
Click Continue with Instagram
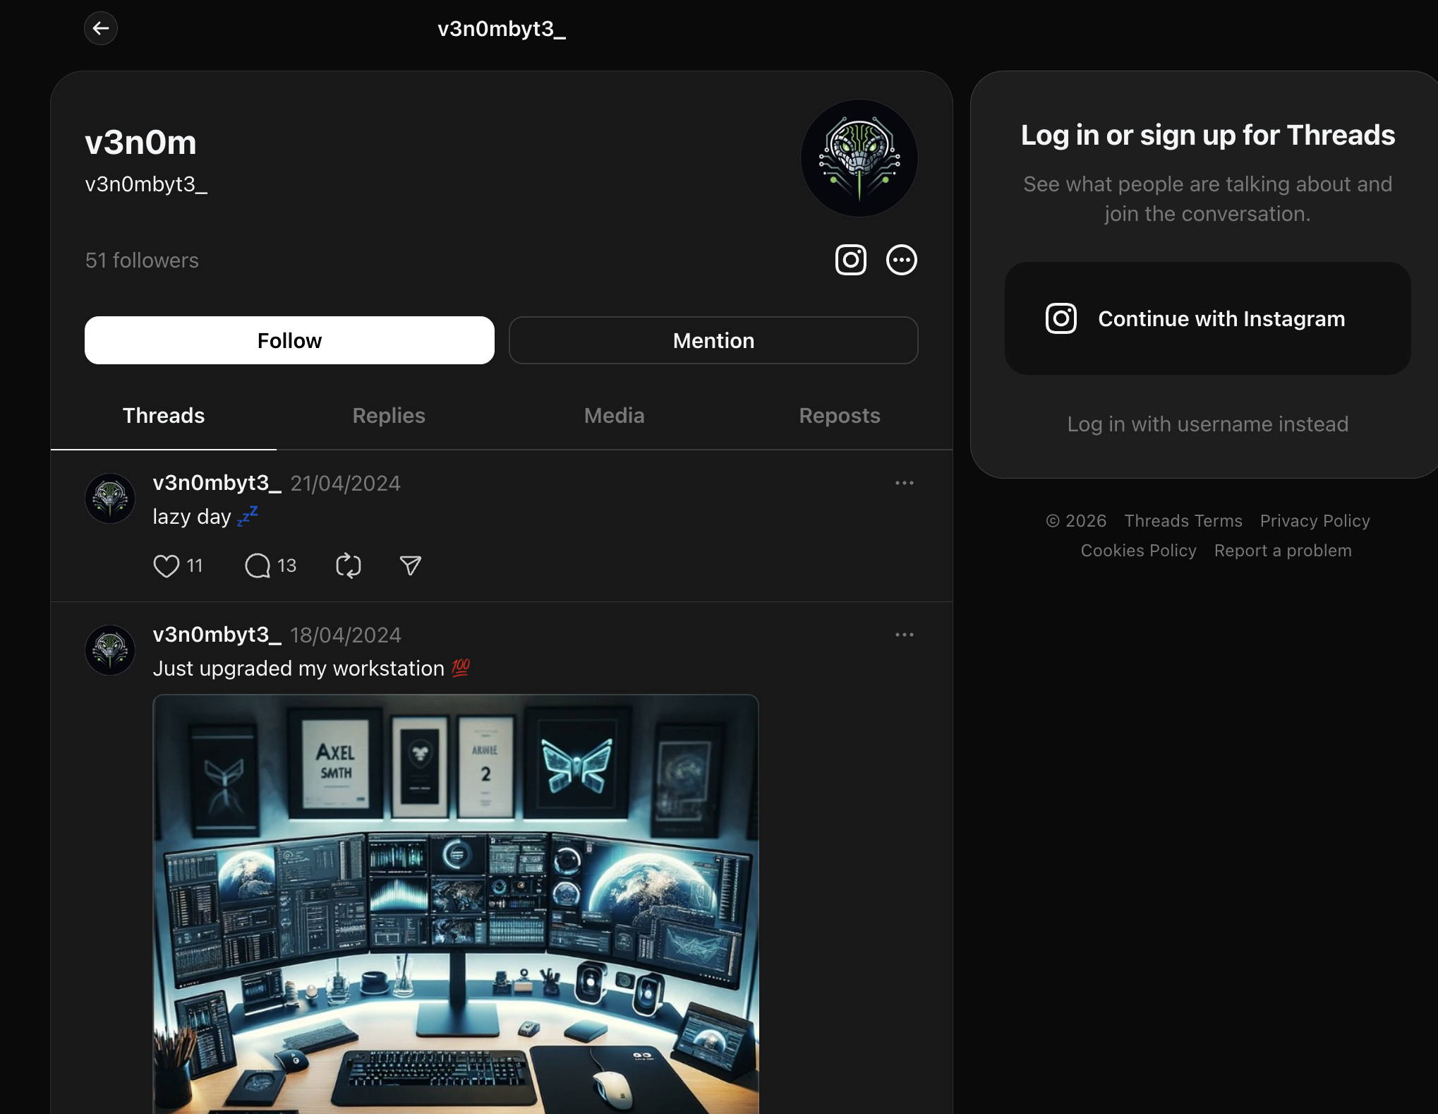[x=1207, y=318]
